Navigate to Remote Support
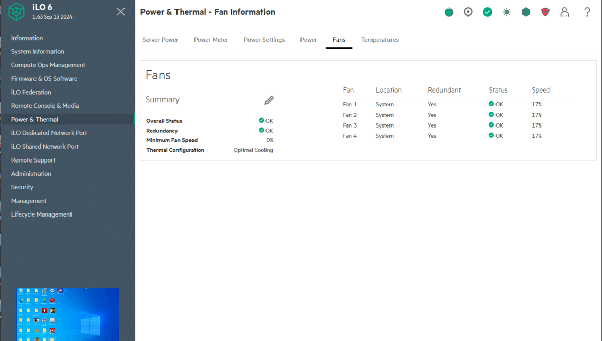 (x=33, y=160)
